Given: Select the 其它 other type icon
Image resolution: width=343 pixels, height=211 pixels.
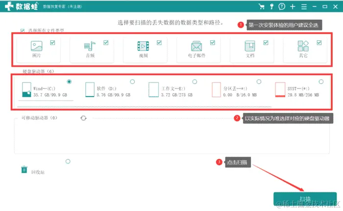Looking at the screenshot, I should (x=303, y=46).
